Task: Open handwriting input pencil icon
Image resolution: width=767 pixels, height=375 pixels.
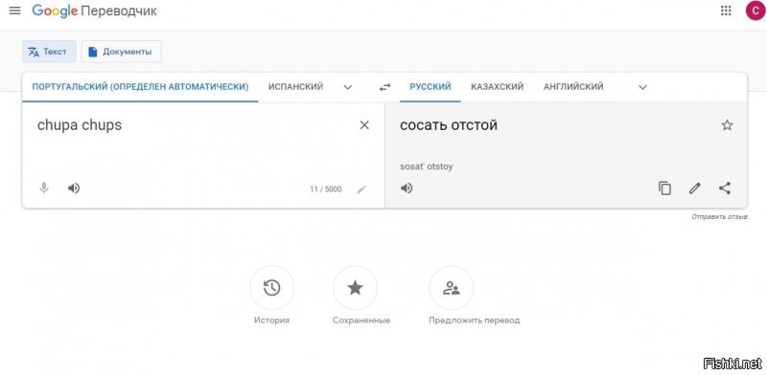Action: coord(361,189)
